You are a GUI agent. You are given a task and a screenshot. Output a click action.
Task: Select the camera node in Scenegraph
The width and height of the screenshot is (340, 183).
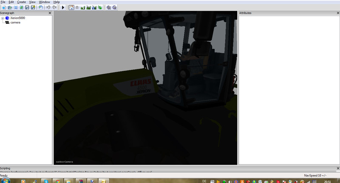point(15,22)
